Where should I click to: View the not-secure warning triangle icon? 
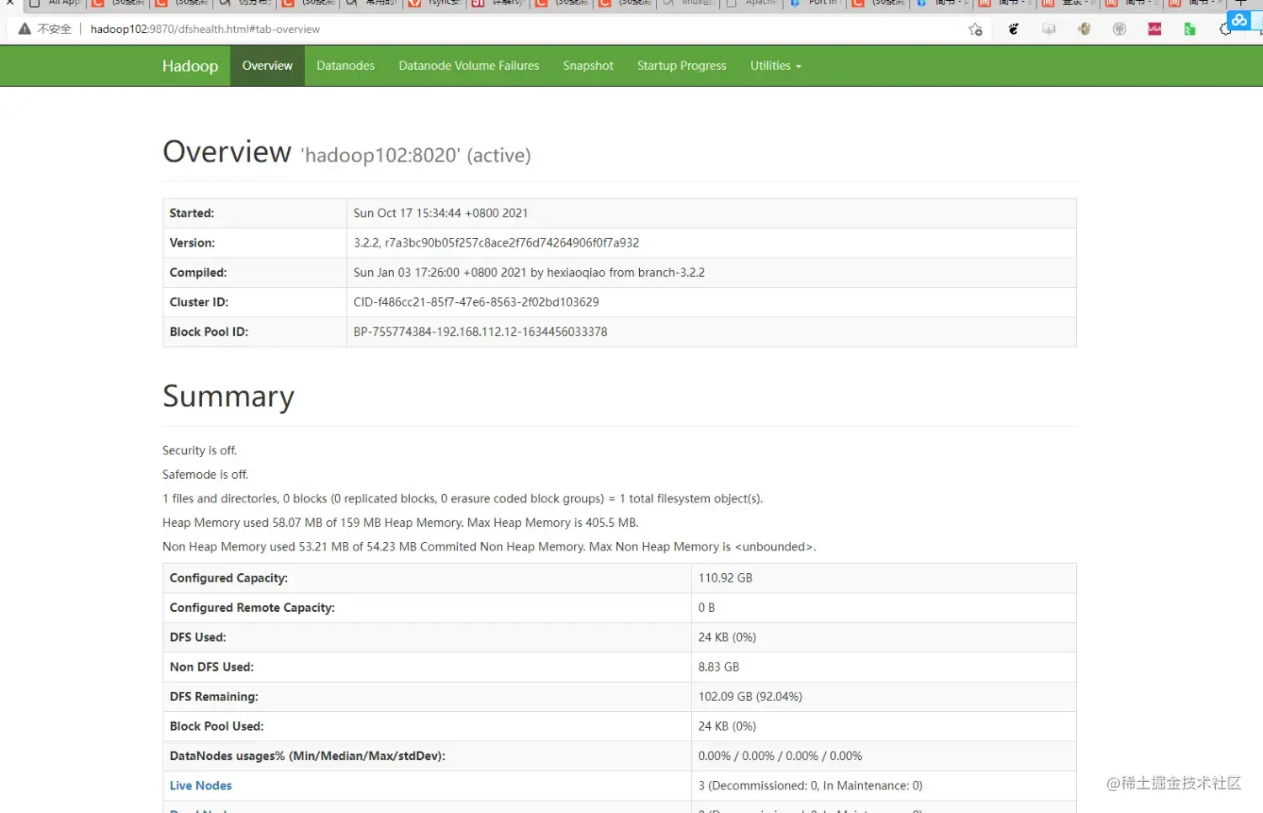click(24, 29)
